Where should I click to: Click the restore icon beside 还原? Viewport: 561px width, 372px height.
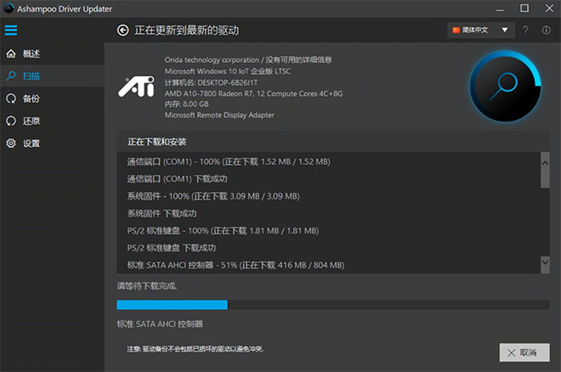pos(11,121)
